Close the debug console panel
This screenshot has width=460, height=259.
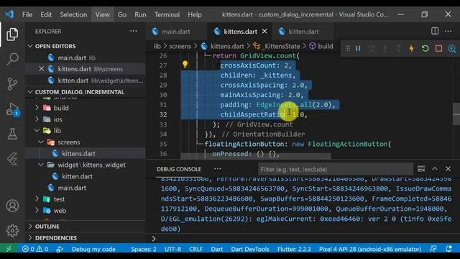pos(448,169)
